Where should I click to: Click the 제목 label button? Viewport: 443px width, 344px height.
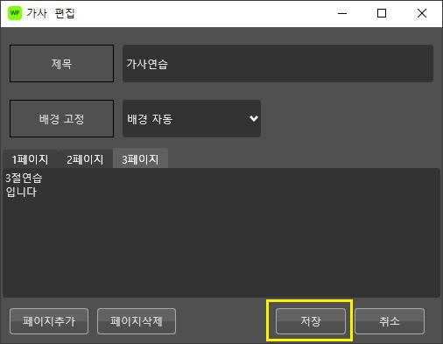pos(61,64)
